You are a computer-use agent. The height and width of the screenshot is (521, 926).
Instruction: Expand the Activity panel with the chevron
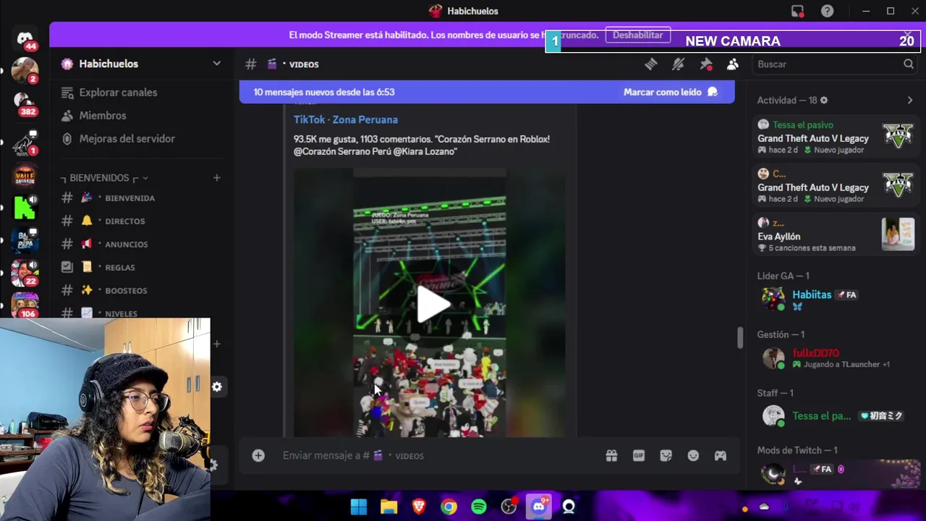(910, 101)
